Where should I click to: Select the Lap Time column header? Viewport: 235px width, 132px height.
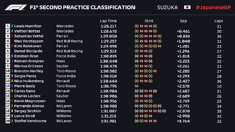(x=108, y=21)
